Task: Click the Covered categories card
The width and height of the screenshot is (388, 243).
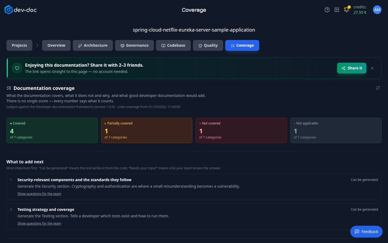Action: tap(52, 130)
